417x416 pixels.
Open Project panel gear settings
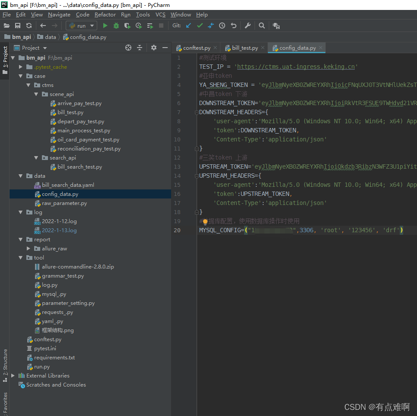(x=154, y=48)
